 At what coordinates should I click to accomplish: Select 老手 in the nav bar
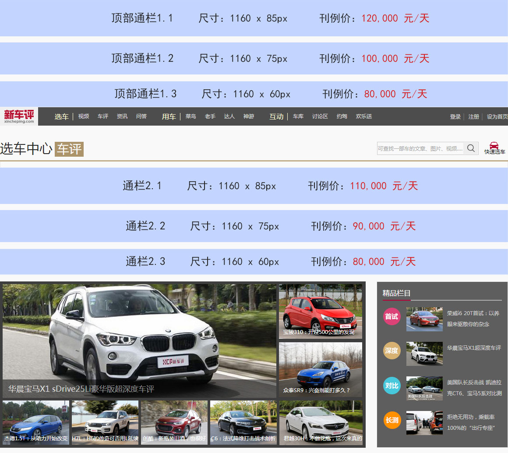point(210,116)
